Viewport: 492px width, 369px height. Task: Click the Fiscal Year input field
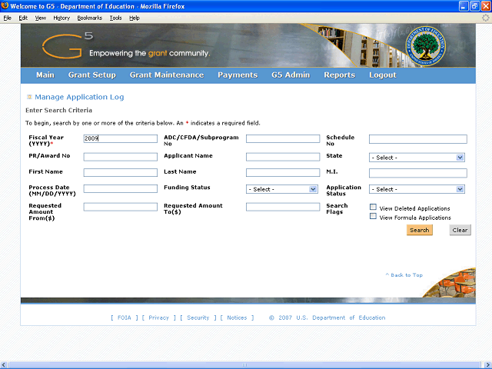click(121, 138)
